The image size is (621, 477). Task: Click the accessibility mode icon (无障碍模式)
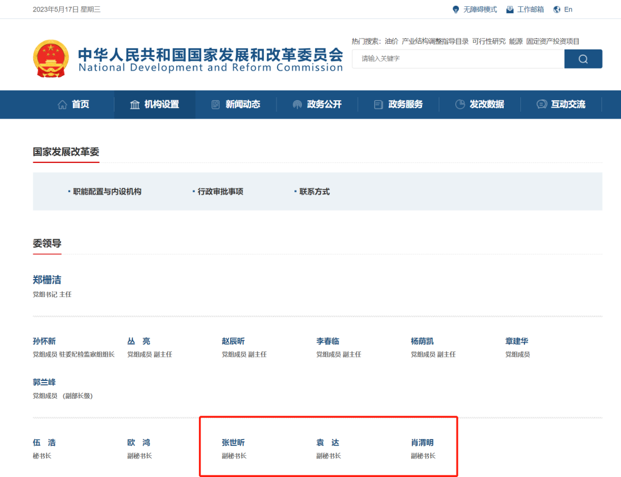pyautogui.click(x=456, y=10)
